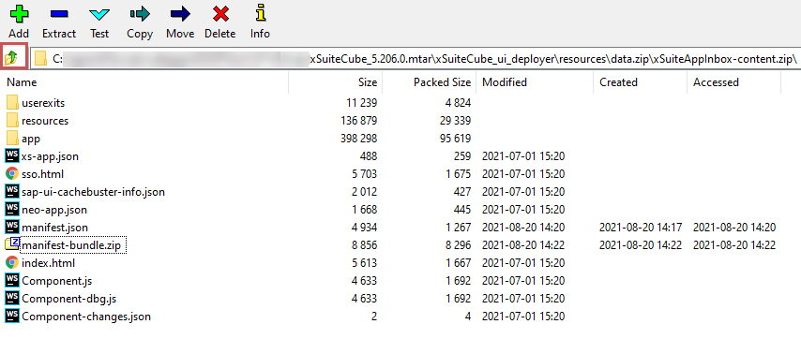Viewport: 801px width, 339px height.
Task: Click packed size 445 of neo-app.json
Action: point(461,210)
